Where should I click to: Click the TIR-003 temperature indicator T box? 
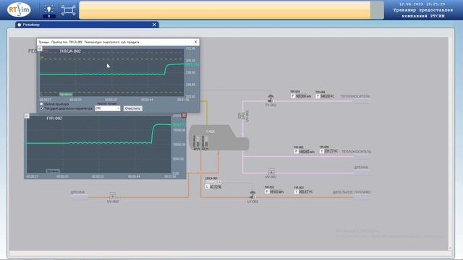[x=296, y=192]
